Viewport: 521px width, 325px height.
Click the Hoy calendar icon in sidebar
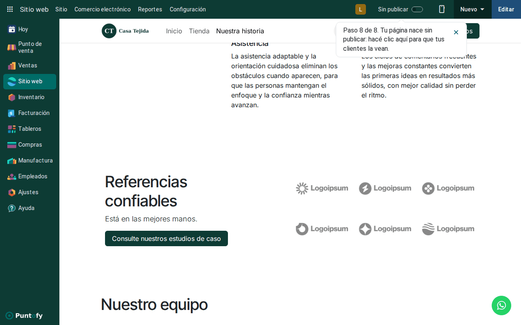[x=12, y=29]
